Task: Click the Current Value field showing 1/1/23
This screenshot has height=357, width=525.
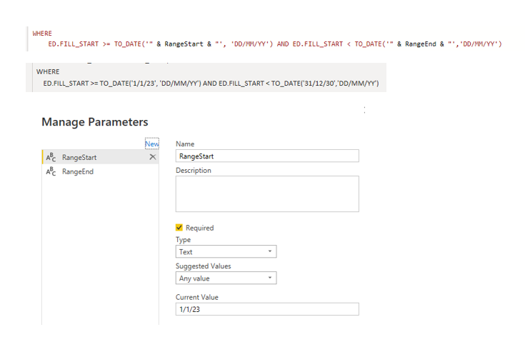Action: [x=267, y=309]
